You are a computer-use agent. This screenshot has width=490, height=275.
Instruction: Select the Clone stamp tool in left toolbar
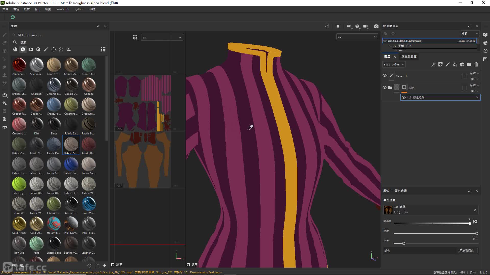pos(5,75)
